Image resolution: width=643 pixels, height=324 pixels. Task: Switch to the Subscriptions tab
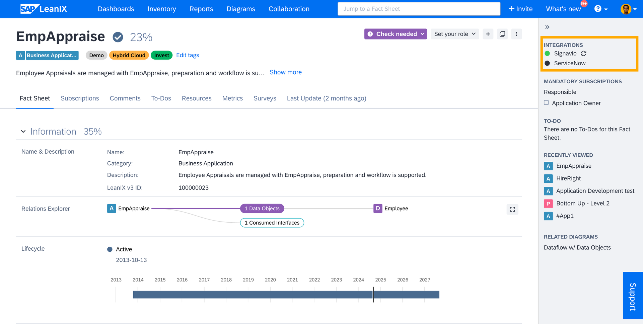(80, 98)
